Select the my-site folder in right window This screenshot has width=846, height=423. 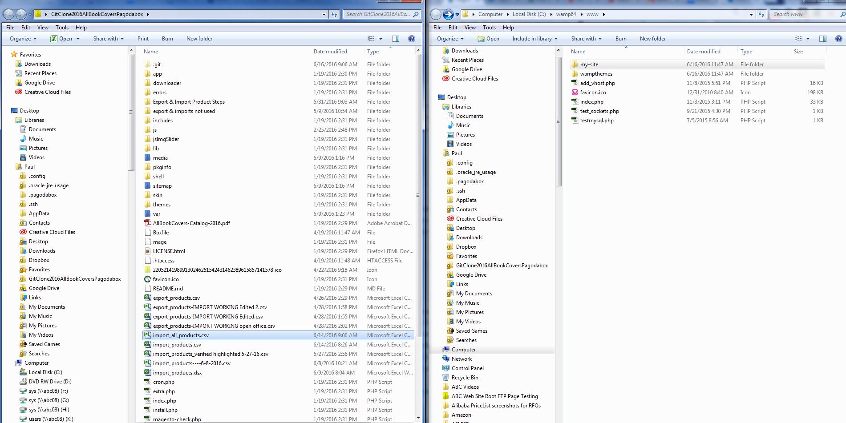(x=697, y=64)
